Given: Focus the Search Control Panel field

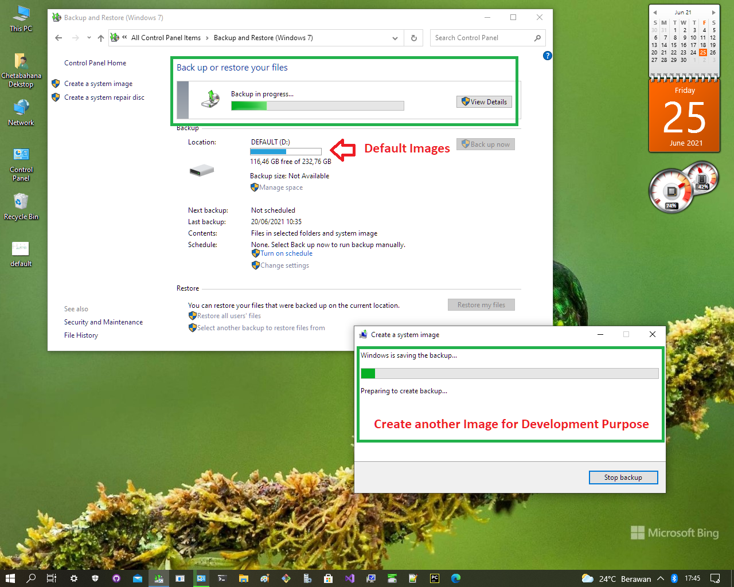Looking at the screenshot, I should (x=481, y=38).
